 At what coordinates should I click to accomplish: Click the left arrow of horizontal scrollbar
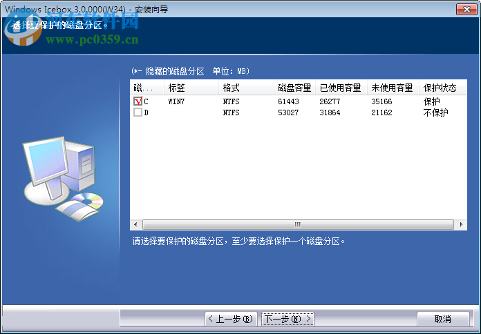(135, 224)
